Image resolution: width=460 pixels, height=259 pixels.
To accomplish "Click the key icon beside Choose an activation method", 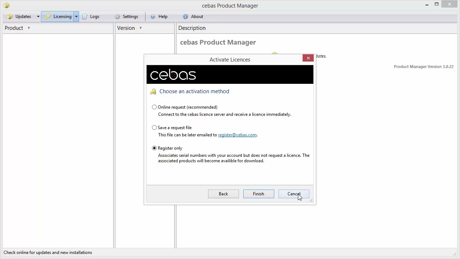I will [153, 91].
